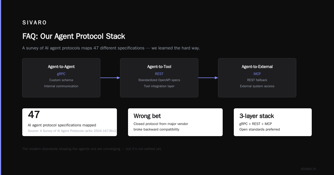The image size is (334, 175).
Task: Click 'Standardized OpenAPI specs' text
Action: pos(159,80)
